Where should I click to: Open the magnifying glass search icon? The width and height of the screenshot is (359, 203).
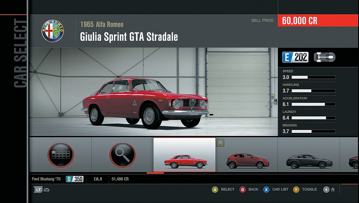click(x=123, y=155)
